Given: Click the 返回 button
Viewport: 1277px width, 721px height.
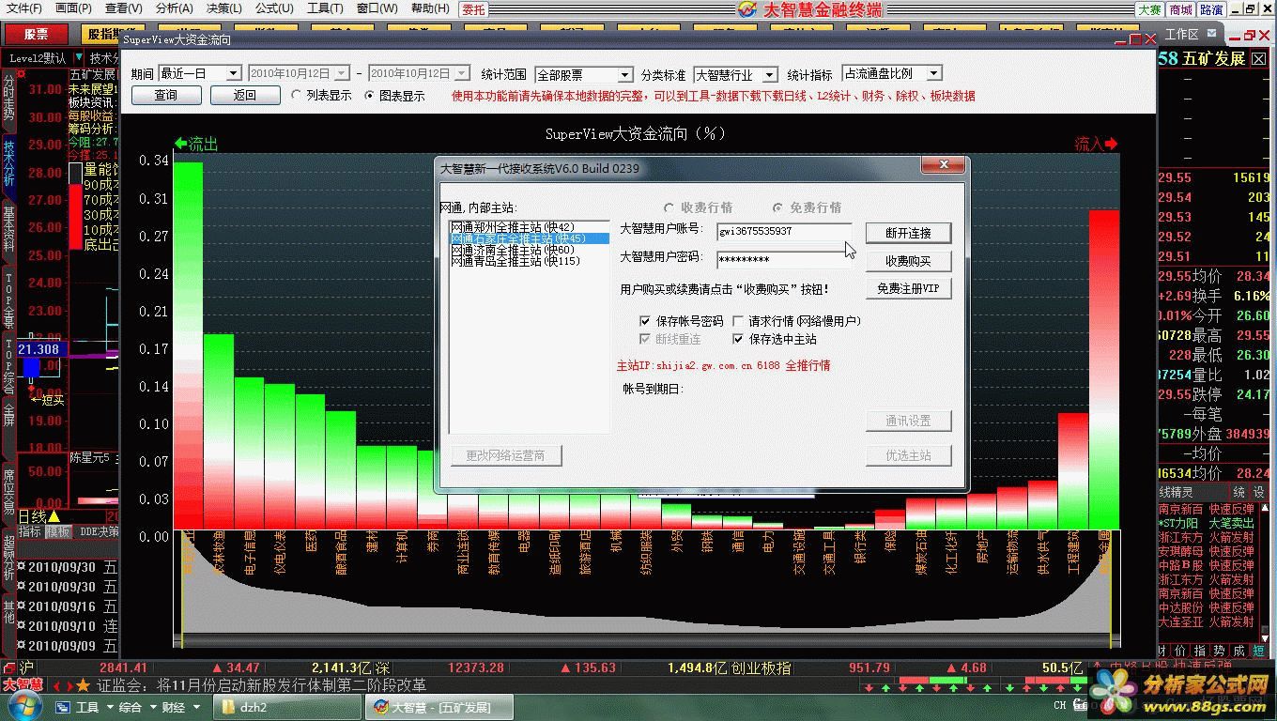Looking at the screenshot, I should [x=245, y=95].
